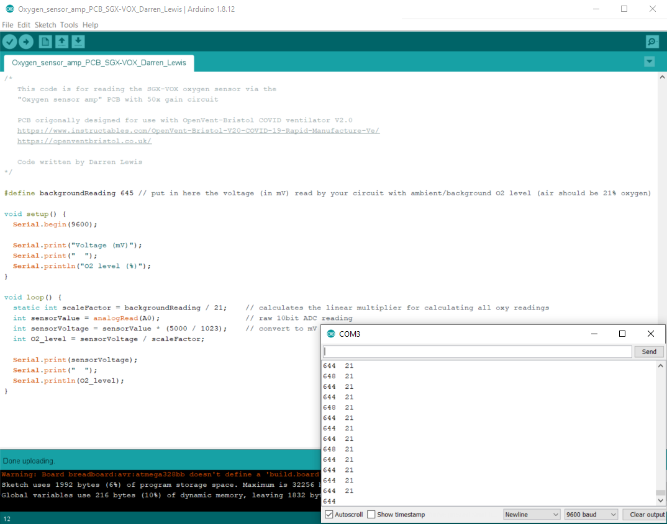The width and height of the screenshot is (667, 524).
Task: Click the Clear output button
Action: click(x=647, y=515)
